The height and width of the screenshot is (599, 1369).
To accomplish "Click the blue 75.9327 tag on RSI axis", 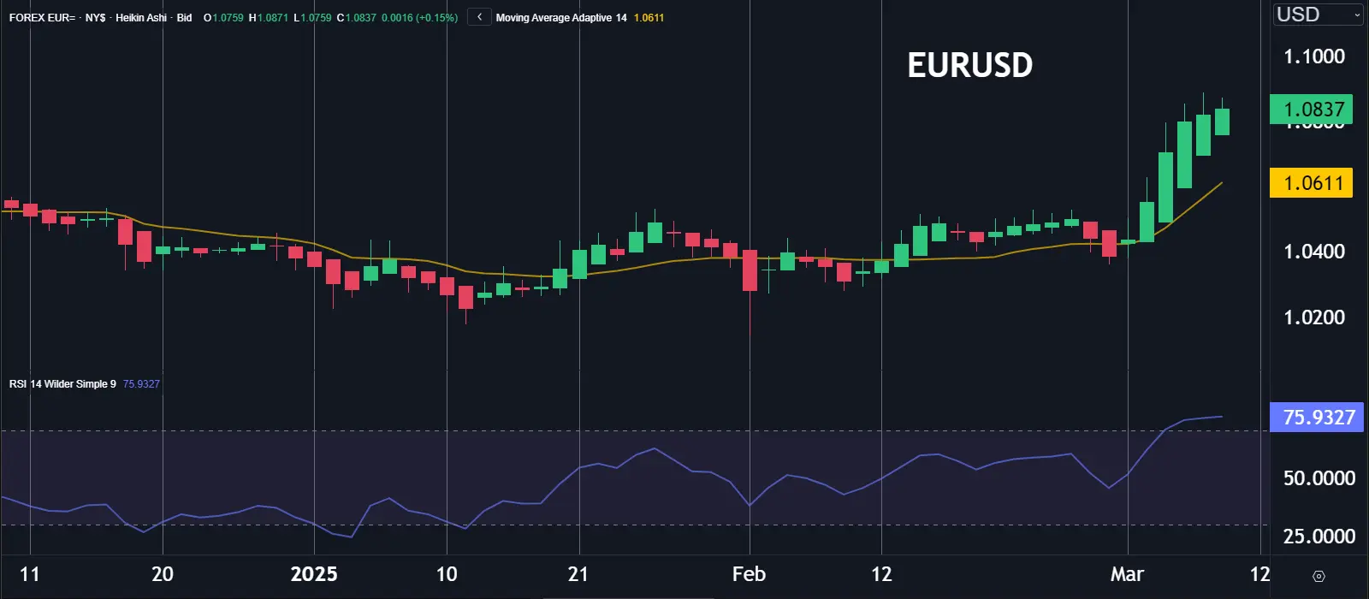I will (1317, 418).
